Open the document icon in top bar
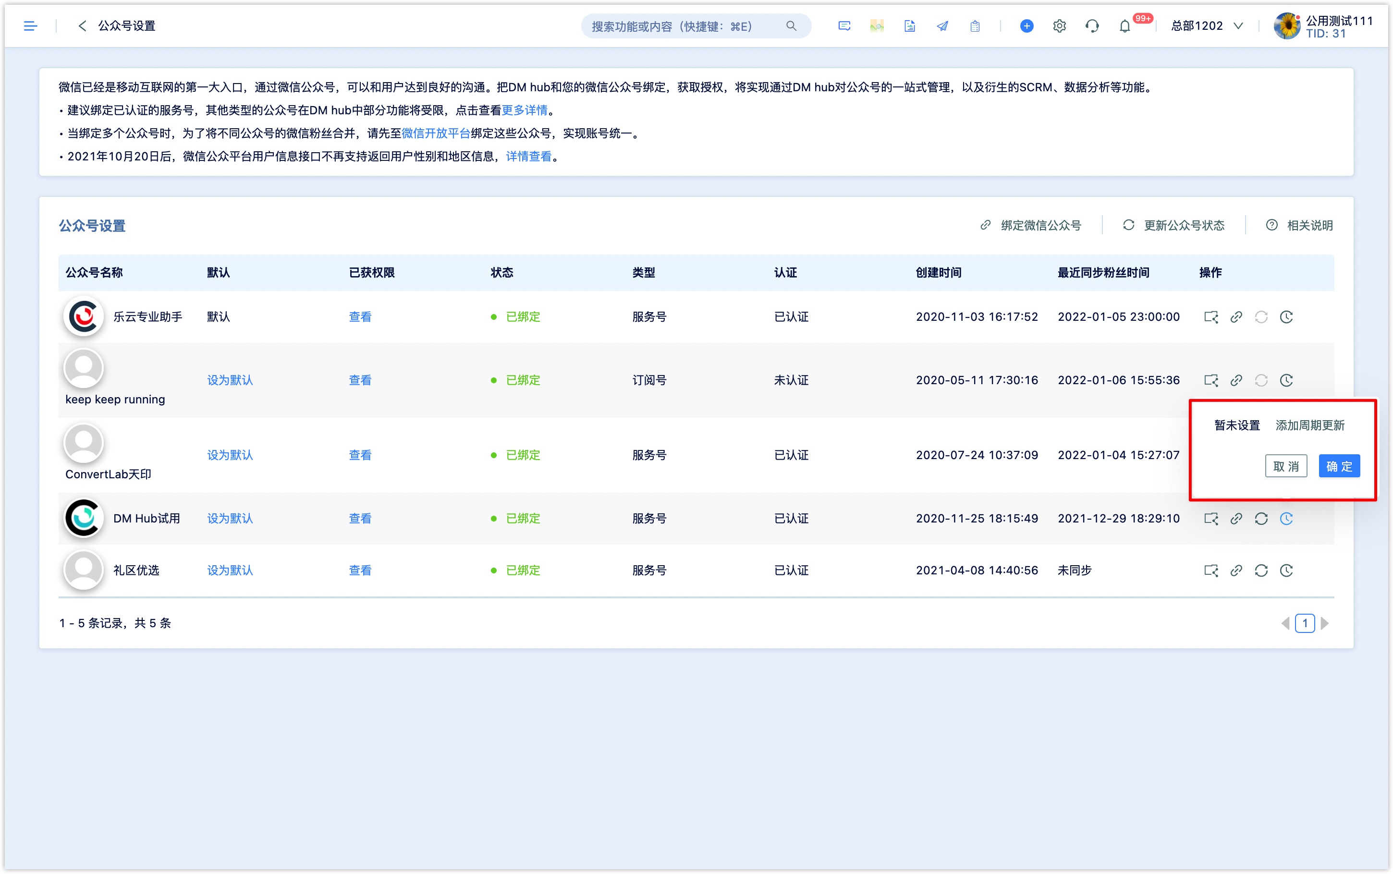Screen dimensions: 1393x874 point(909,26)
